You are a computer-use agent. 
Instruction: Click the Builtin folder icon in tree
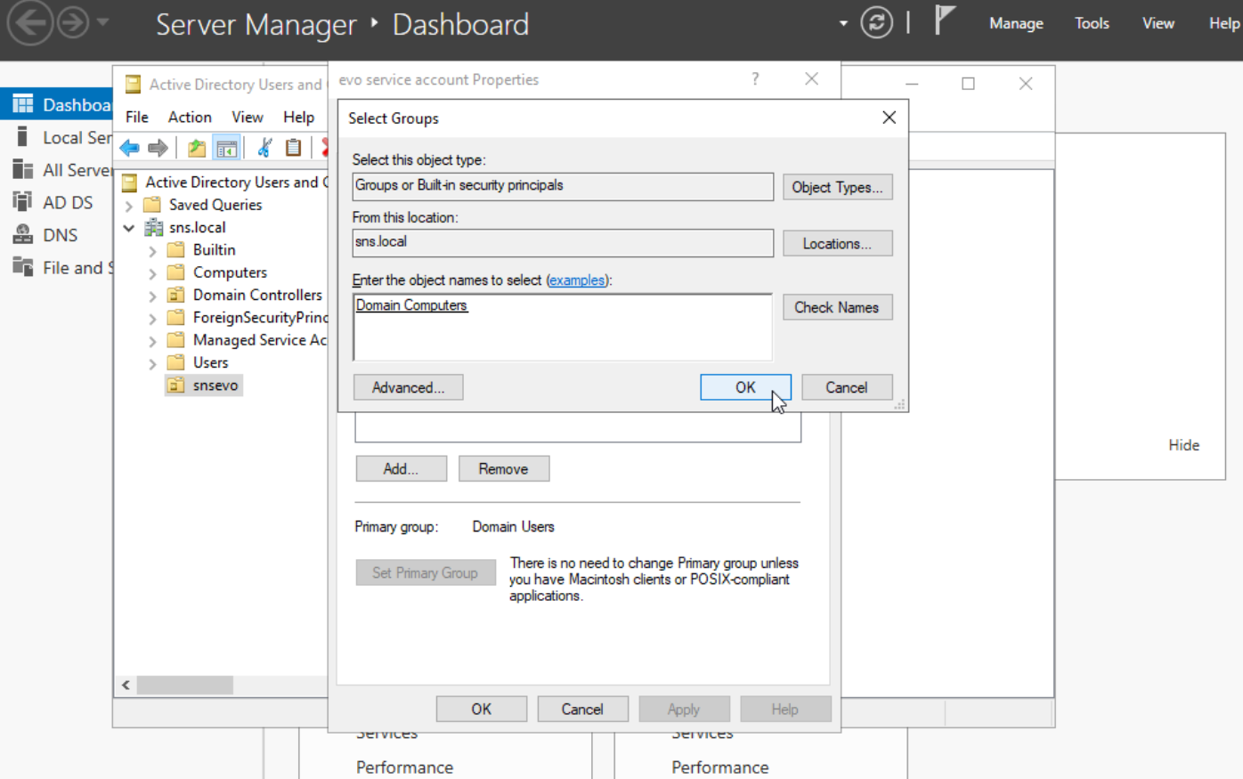[176, 249]
